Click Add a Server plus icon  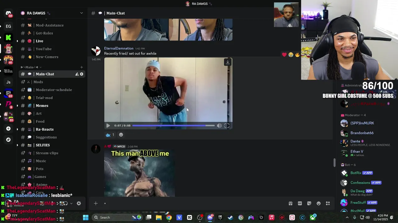click(8, 129)
